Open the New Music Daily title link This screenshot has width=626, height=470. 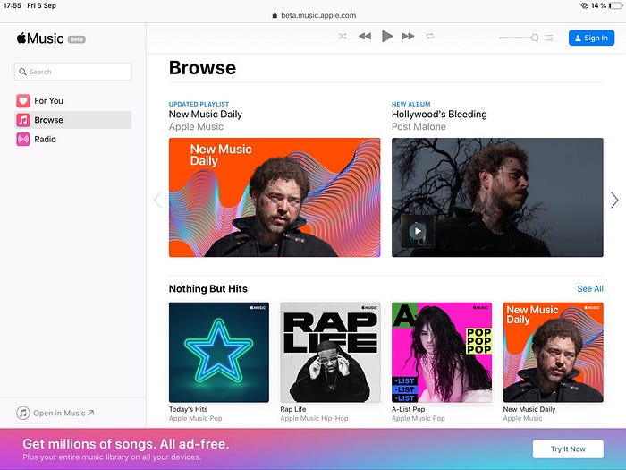(x=206, y=115)
